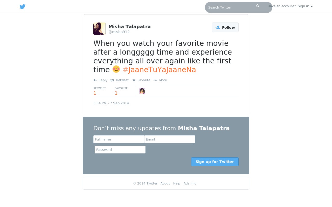
Task: Open the small avatar of the user who favorited
Action: [x=142, y=91]
